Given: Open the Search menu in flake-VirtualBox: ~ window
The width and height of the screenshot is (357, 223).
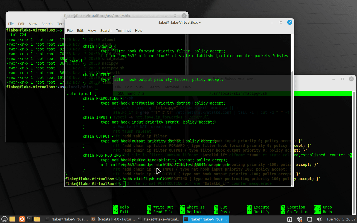Looking at the screenshot, I should pyautogui.click(x=106, y=30).
